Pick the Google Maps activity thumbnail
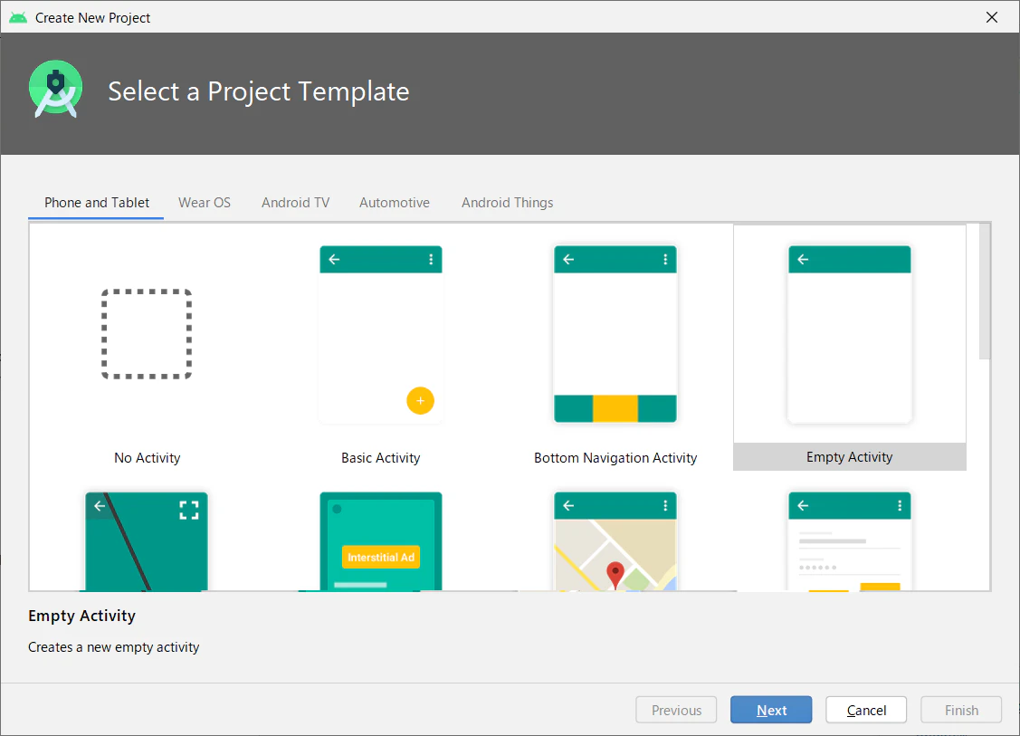Viewport: 1020px width, 736px height. point(615,541)
